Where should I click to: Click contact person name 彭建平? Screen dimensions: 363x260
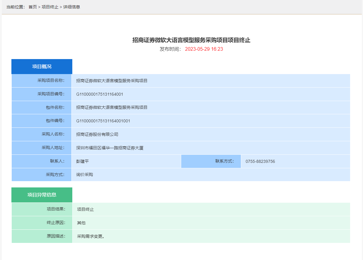point(82,161)
